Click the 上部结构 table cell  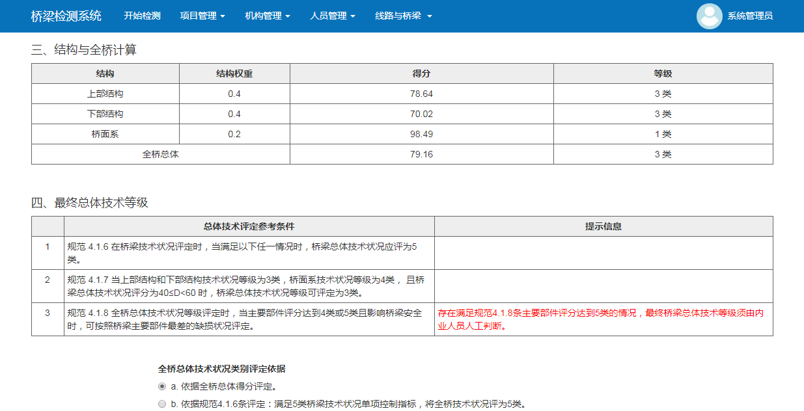(105, 94)
